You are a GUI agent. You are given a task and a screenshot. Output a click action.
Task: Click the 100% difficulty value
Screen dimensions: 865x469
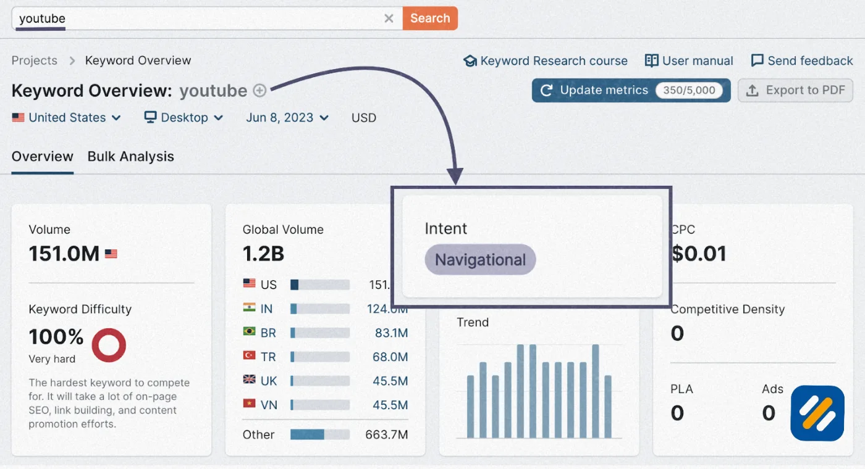click(x=56, y=337)
